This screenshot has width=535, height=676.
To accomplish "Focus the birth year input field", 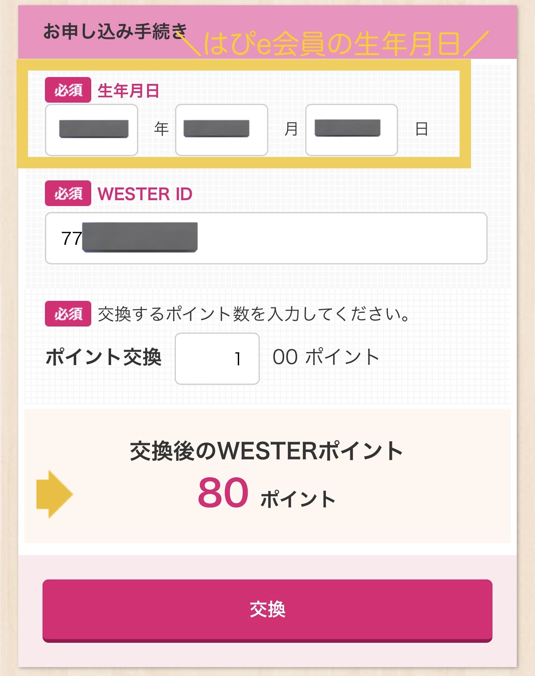I will [x=92, y=130].
